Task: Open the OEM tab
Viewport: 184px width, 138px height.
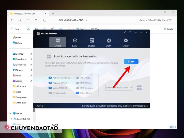Action: coord(109,42)
